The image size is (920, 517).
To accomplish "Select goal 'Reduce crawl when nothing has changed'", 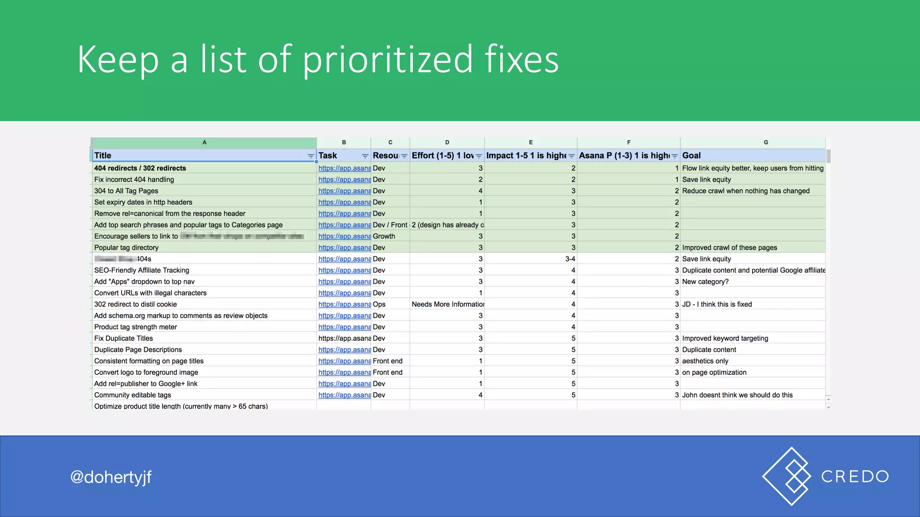I will click(x=753, y=191).
